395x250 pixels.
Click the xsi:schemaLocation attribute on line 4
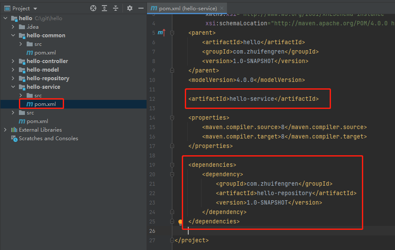[236, 23]
